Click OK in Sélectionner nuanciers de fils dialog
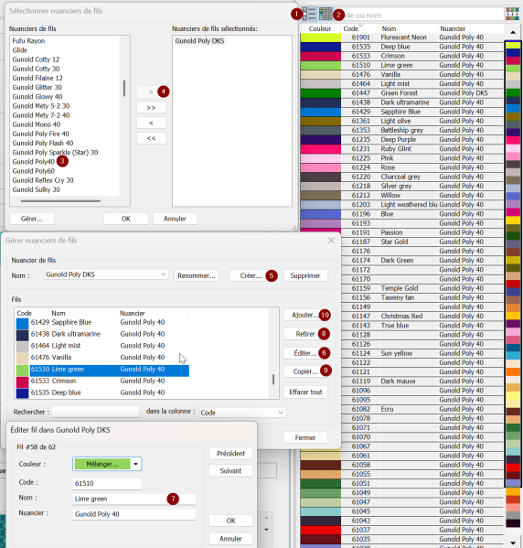Screen dimensions: 523x548 tap(126, 219)
